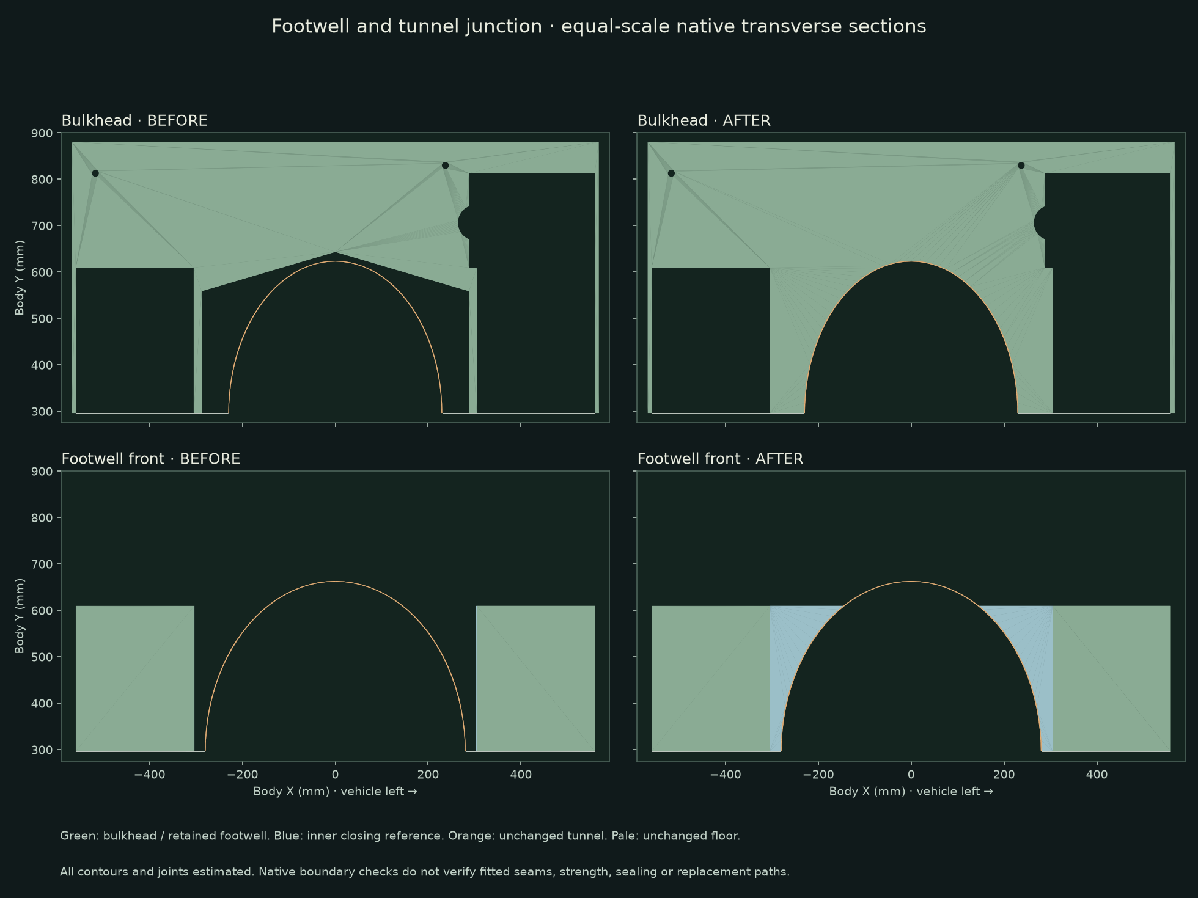Viewport: 1198px width, 898px height.
Task: Click the "Body Y (mm)" label beside Footwell front BEFORE
Action: [20, 616]
